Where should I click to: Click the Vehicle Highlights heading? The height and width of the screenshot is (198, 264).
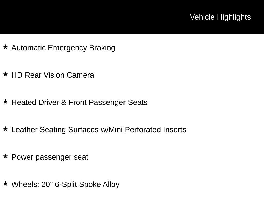(x=220, y=17)
